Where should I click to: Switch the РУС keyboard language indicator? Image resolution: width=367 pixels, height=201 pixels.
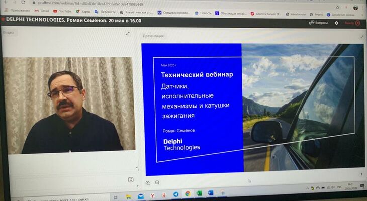pos(339,187)
